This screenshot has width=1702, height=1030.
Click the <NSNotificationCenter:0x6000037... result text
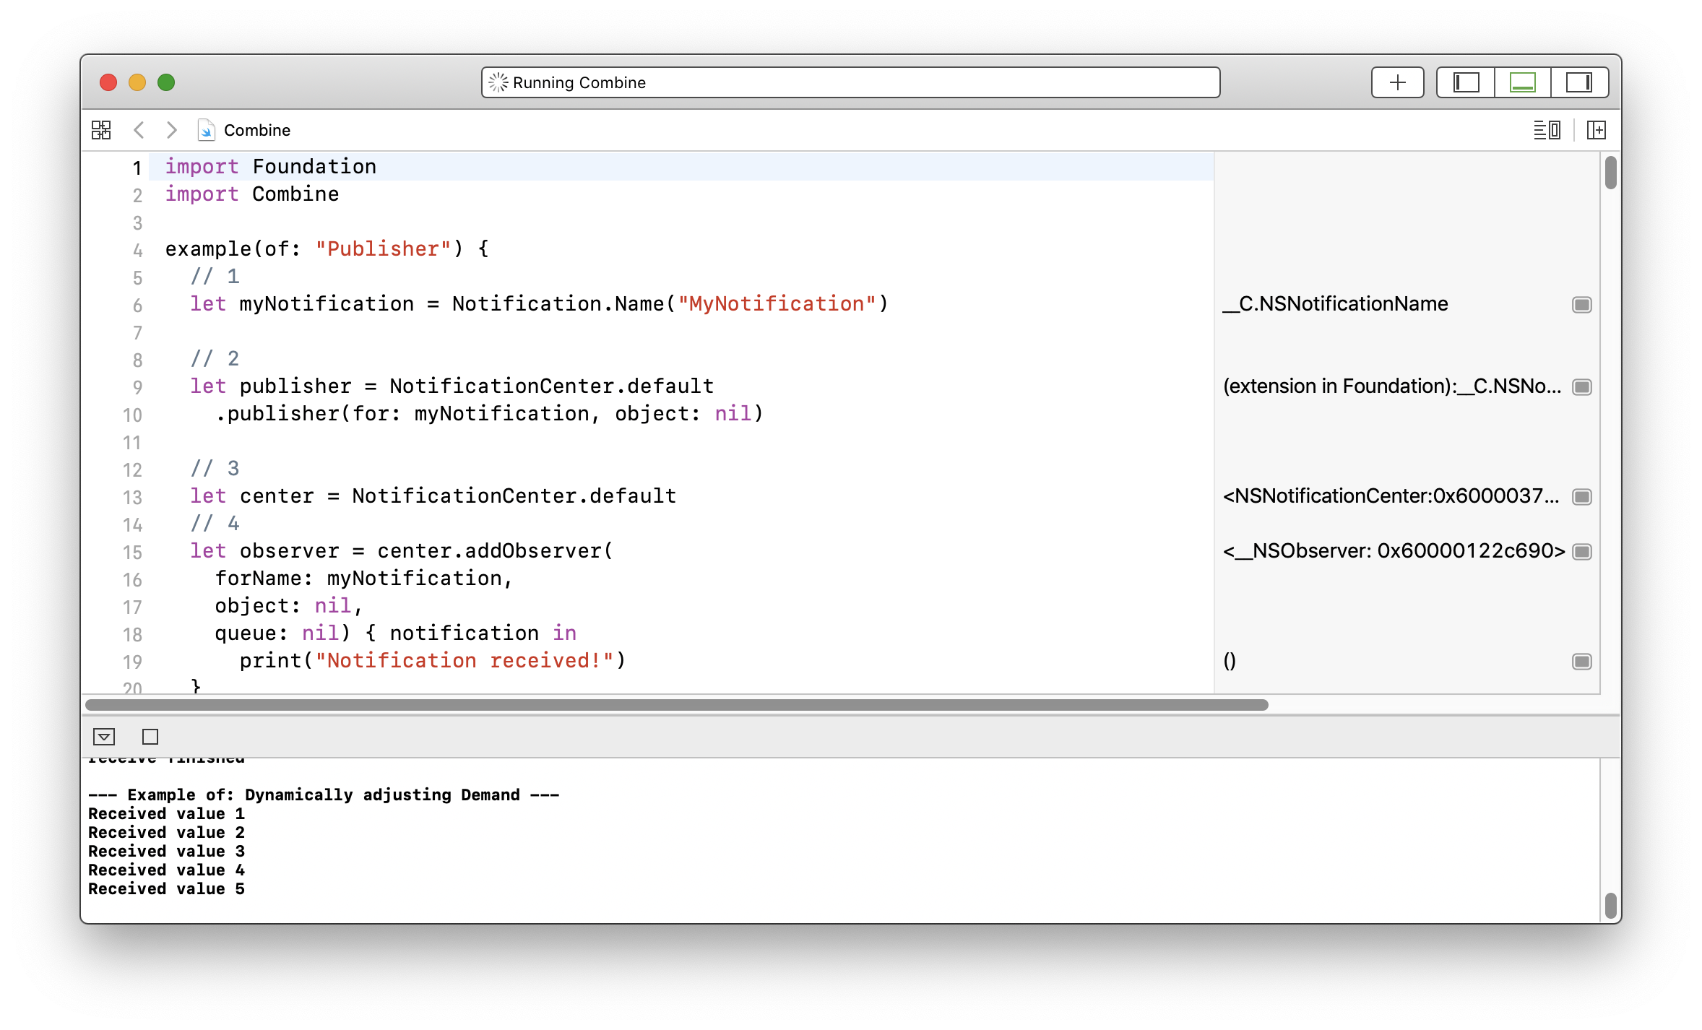1391,496
